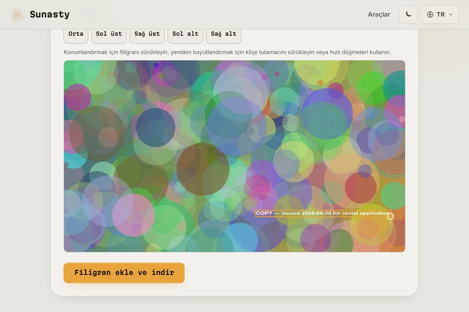Click the watermark circular resize handle
The width and height of the screenshot is (469, 312).
[390, 216]
